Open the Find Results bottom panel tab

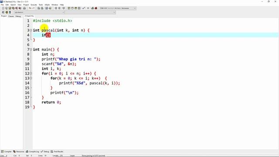(x=57, y=151)
